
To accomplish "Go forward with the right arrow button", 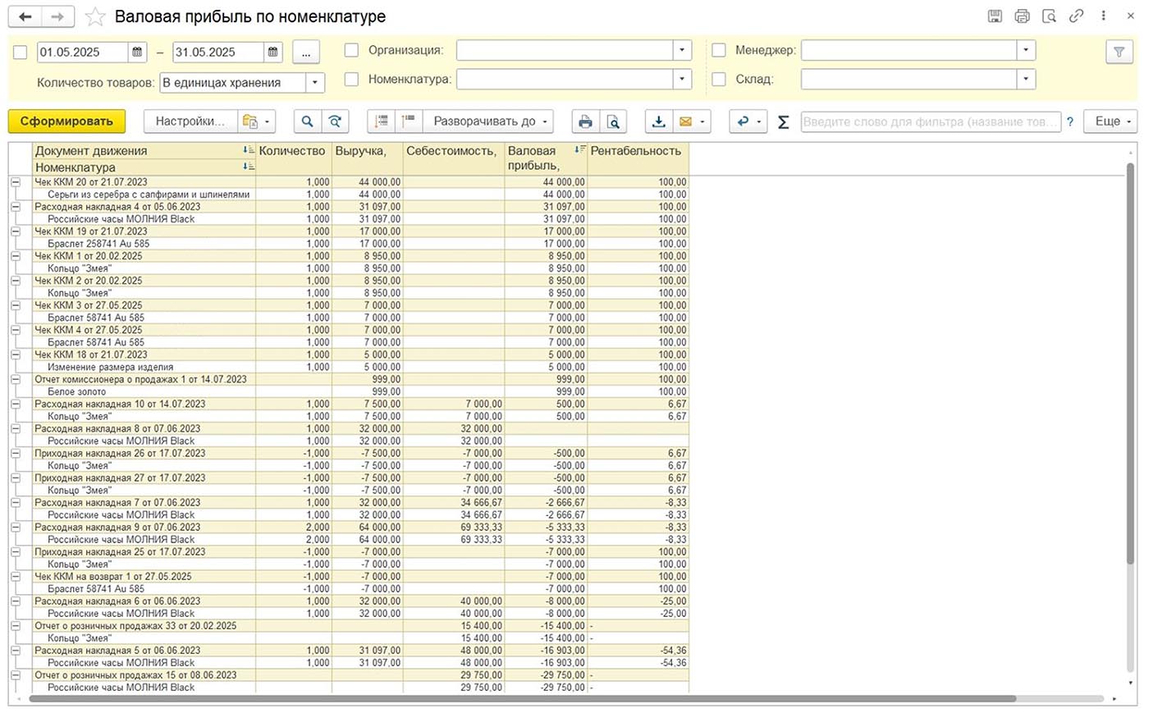I will pyautogui.click(x=57, y=16).
